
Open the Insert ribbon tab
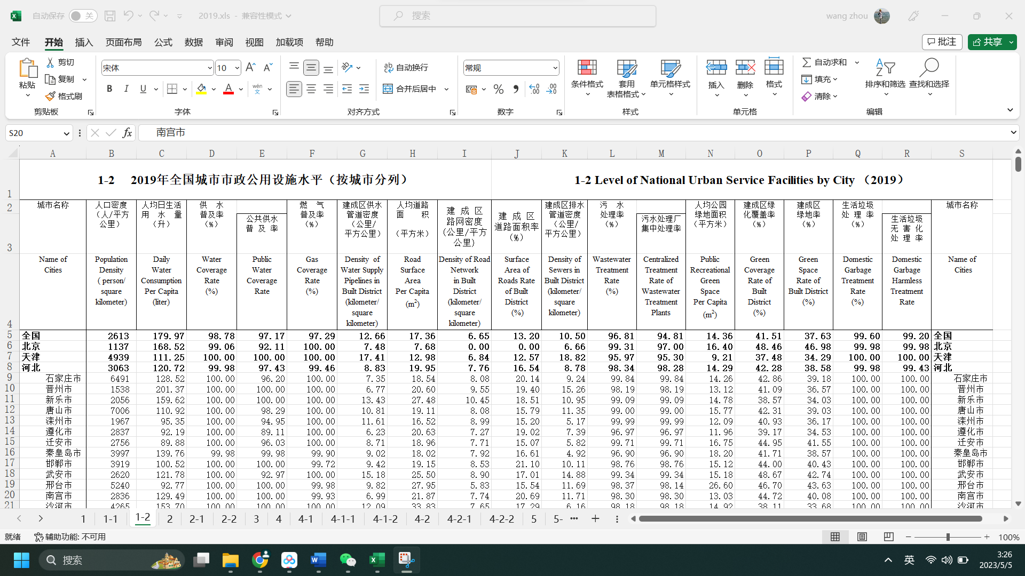[x=84, y=42]
